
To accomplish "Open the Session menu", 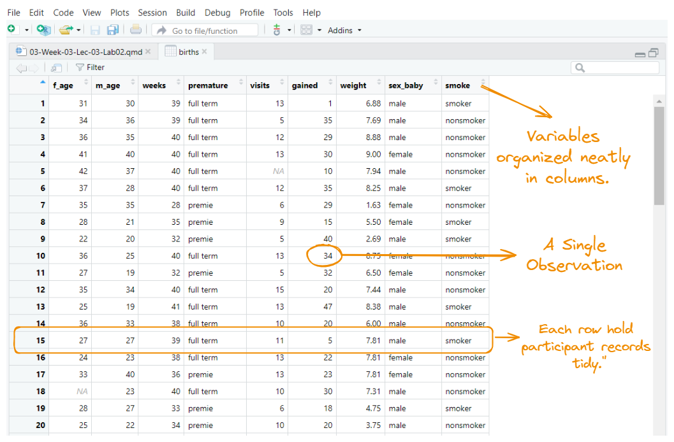I will [152, 12].
